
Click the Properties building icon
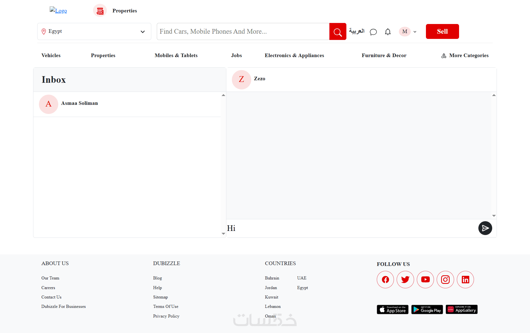(100, 11)
